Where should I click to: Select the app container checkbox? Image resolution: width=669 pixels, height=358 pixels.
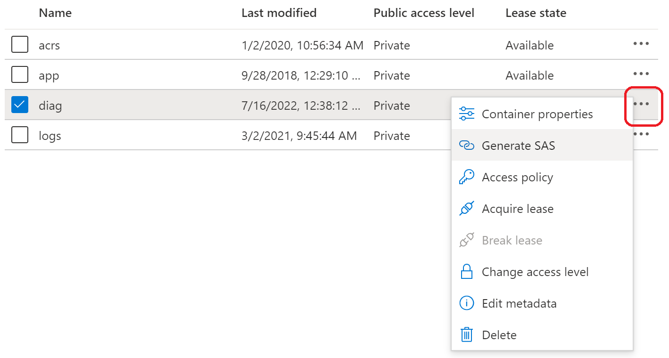pos(20,75)
